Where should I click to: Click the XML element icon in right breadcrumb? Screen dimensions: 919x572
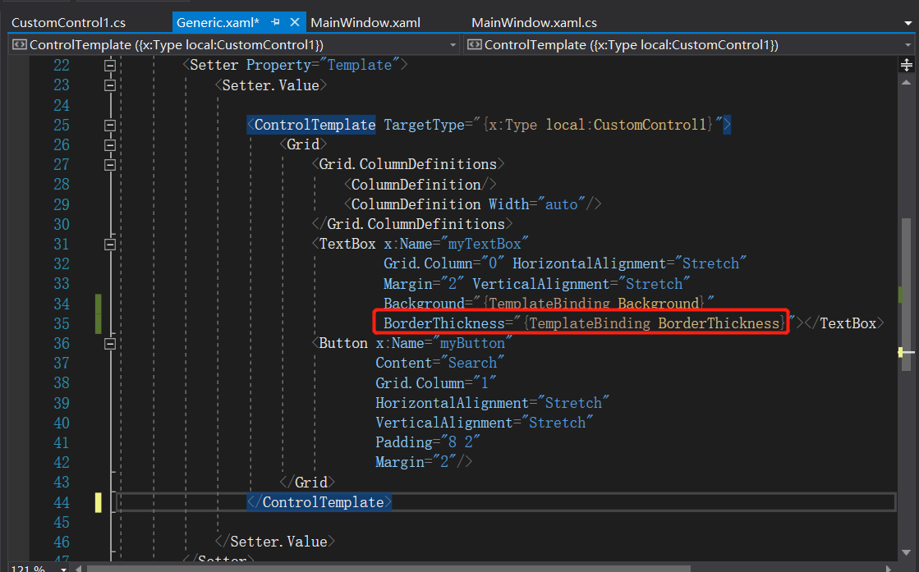(474, 44)
